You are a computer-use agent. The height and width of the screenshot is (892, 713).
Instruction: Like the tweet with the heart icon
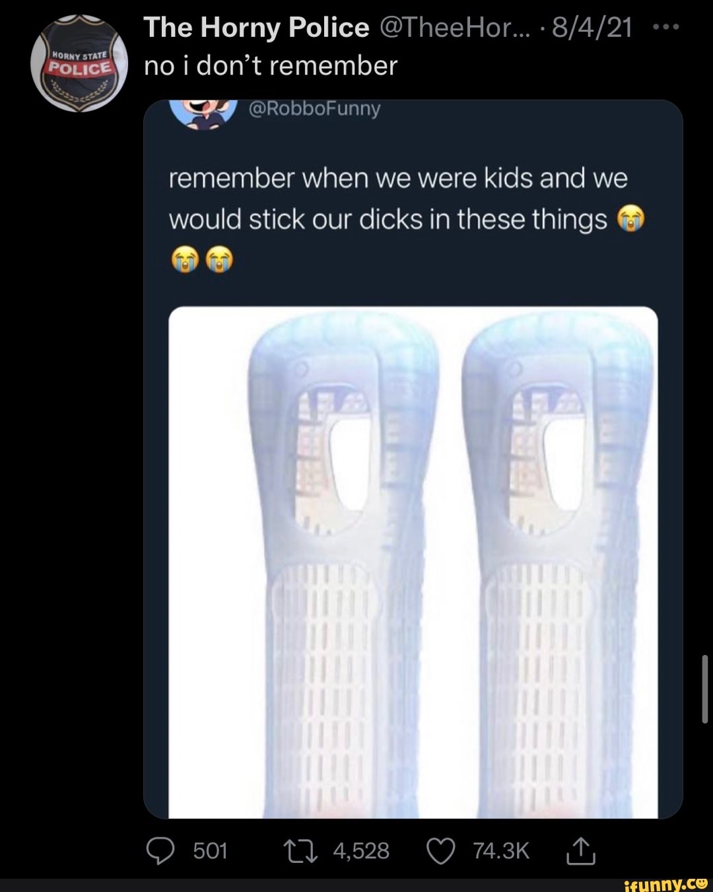[441, 851]
